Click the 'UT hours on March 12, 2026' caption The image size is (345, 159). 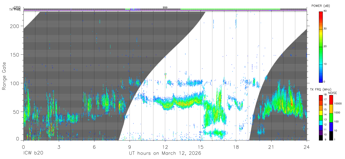(165, 153)
